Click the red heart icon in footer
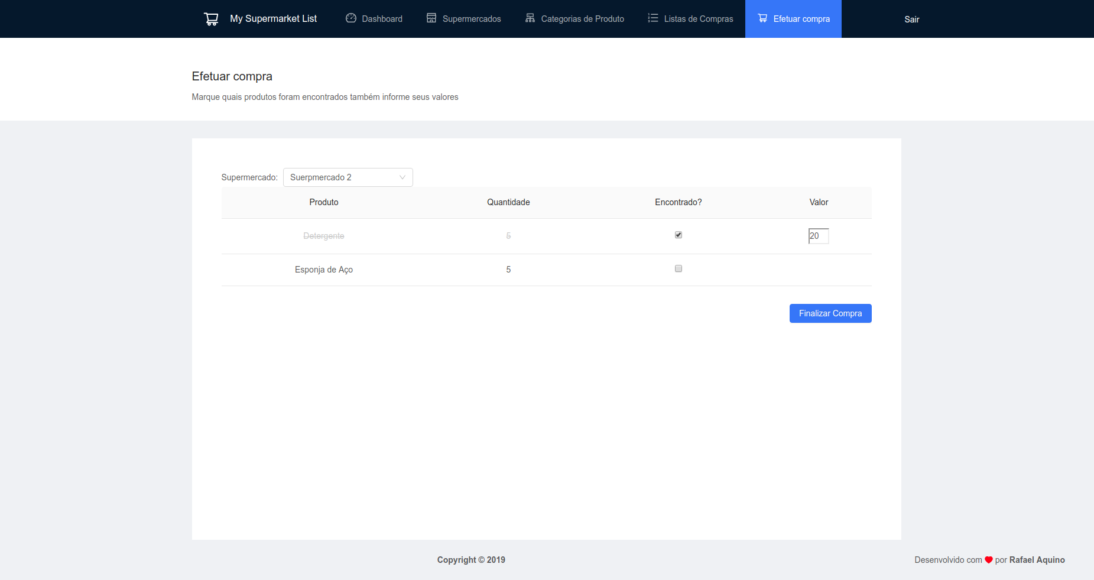Screen dimensions: 1094x580 (x=989, y=560)
